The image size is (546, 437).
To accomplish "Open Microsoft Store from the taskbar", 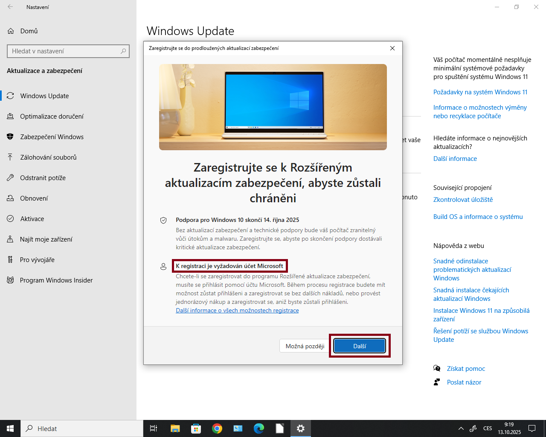I will pyautogui.click(x=196, y=428).
